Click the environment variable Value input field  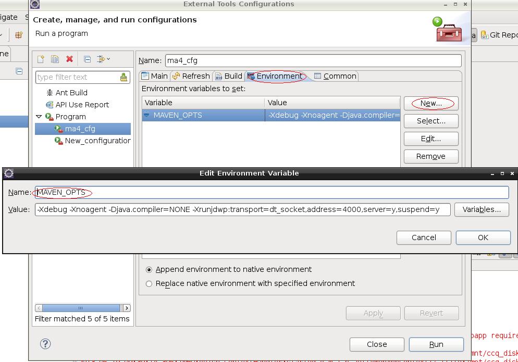[x=242, y=209]
